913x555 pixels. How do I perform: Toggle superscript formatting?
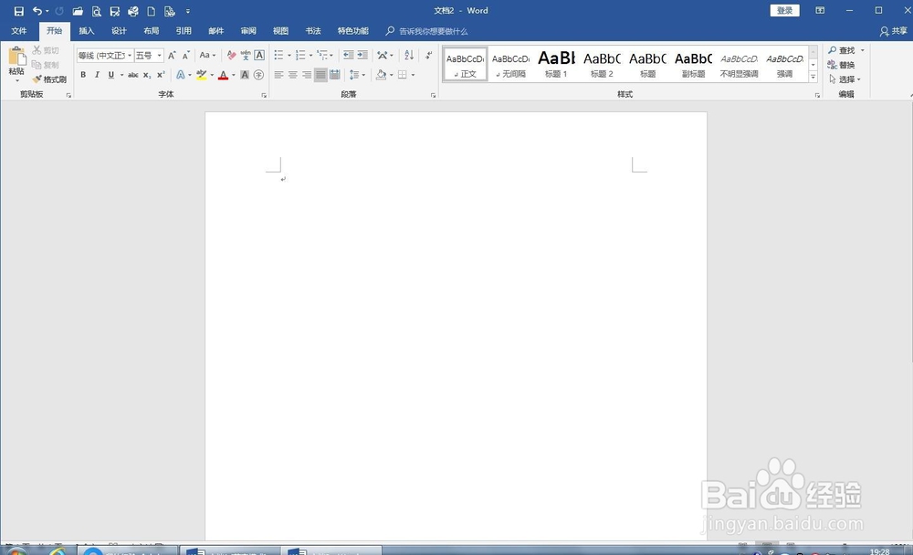(161, 75)
